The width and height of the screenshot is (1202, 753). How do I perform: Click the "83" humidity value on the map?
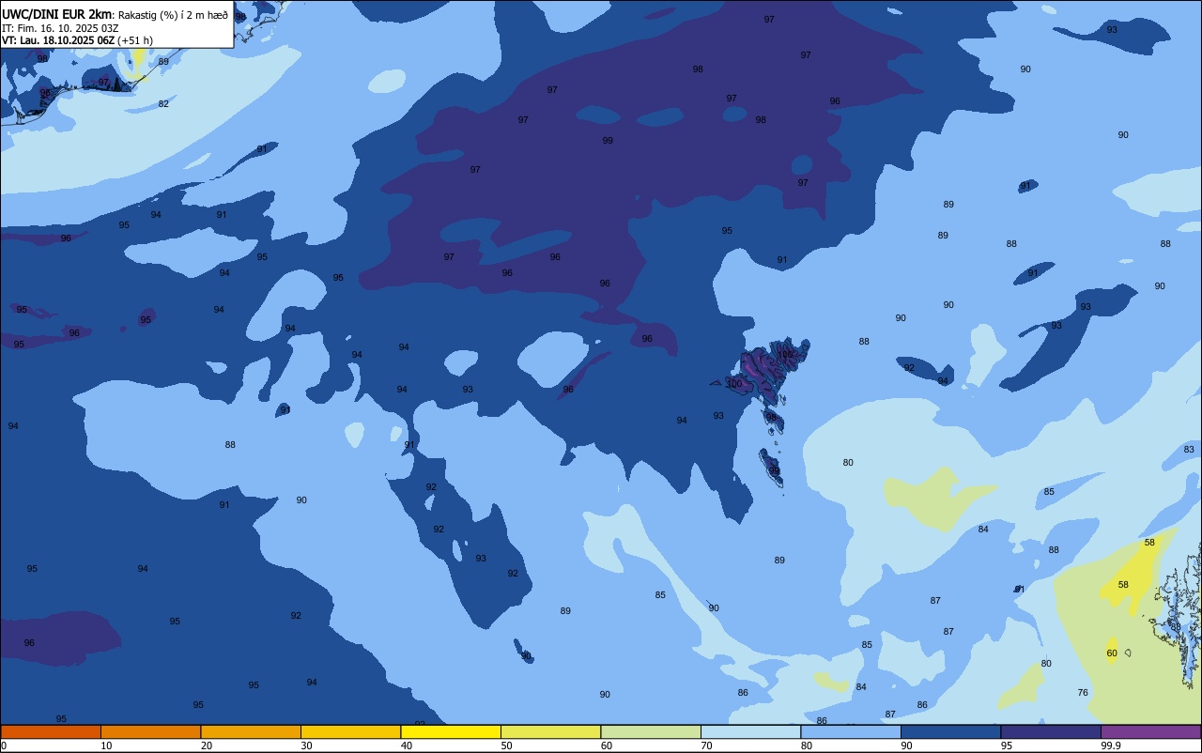tap(1189, 450)
